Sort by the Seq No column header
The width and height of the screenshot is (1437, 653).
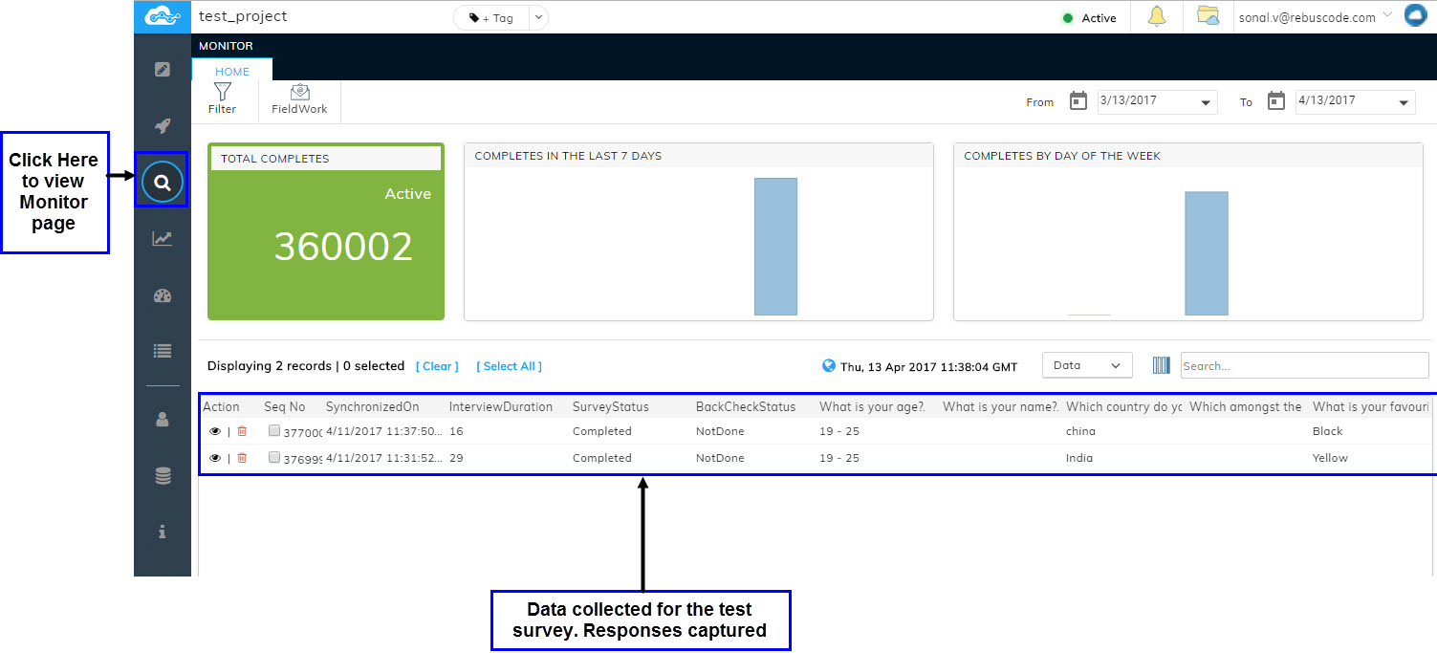tap(285, 407)
